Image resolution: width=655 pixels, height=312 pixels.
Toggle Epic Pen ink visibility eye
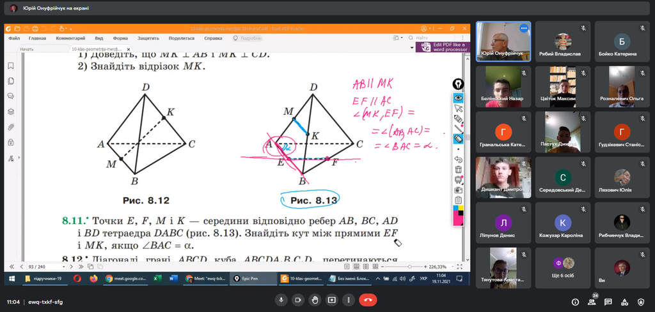pyautogui.click(x=458, y=98)
